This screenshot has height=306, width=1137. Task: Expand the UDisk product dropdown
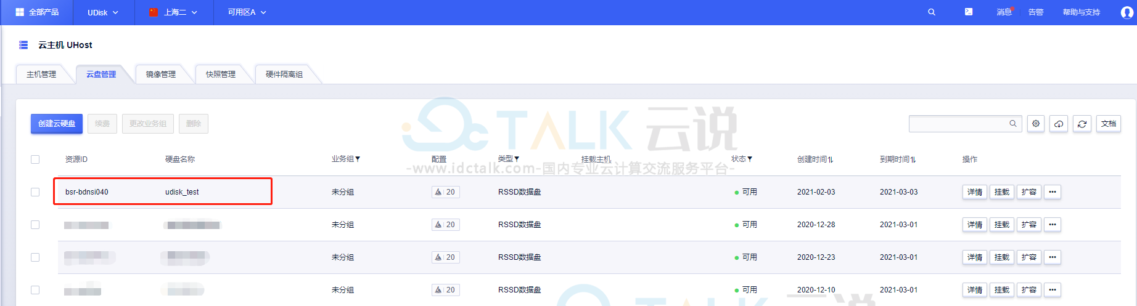point(102,12)
